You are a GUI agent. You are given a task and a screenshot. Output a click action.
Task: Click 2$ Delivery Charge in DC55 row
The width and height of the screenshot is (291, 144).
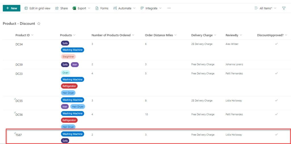click(x=202, y=101)
